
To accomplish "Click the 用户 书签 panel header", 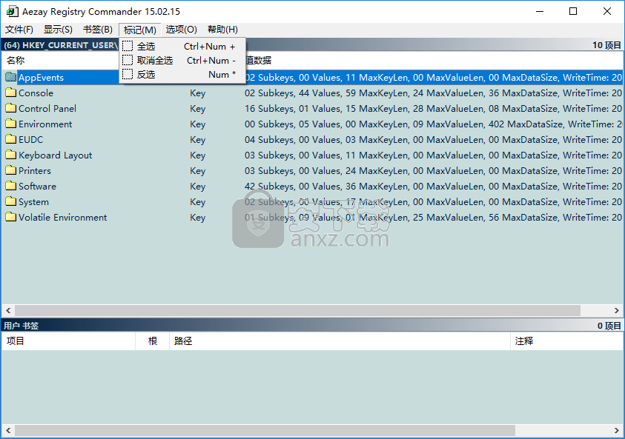I will pos(313,326).
